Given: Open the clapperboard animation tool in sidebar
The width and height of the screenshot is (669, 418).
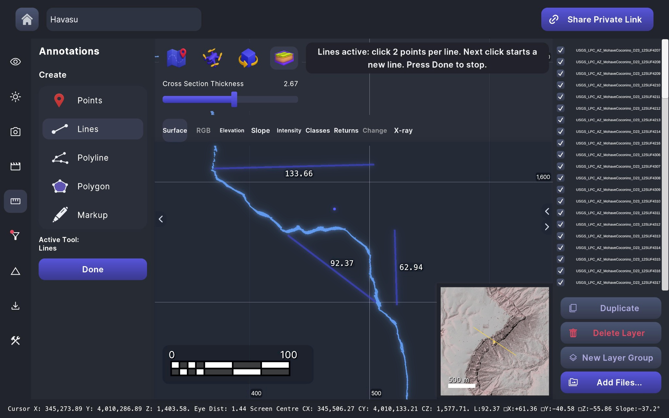Looking at the screenshot, I should pyautogui.click(x=15, y=166).
